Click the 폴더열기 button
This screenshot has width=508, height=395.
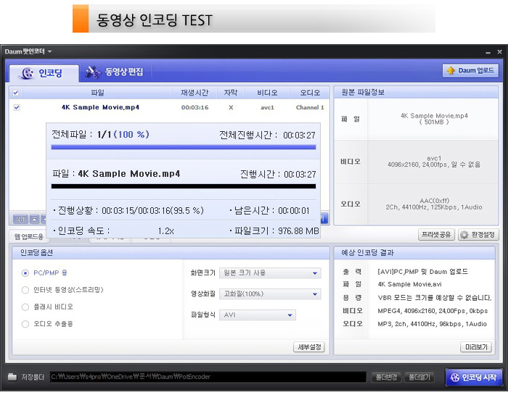pyautogui.click(x=419, y=377)
